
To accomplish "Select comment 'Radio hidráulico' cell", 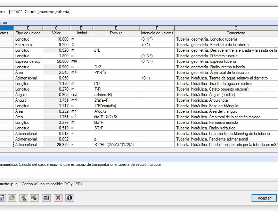I will pyautogui.click(x=226, y=128).
